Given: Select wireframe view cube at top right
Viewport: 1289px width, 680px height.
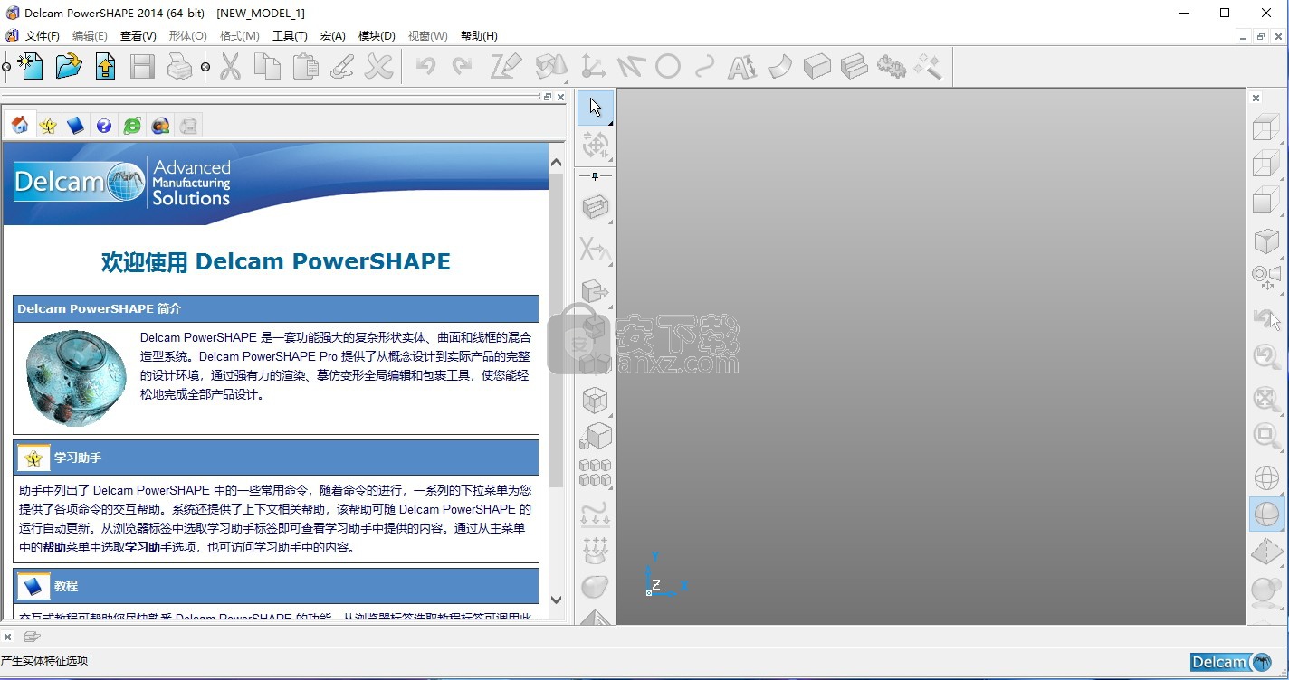Looking at the screenshot, I should (1265, 127).
